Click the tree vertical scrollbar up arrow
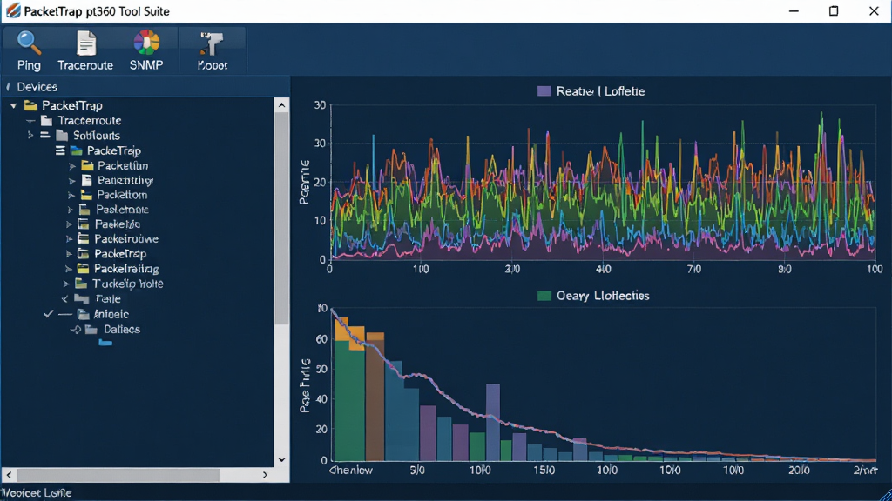The height and width of the screenshot is (501, 892). (x=281, y=104)
